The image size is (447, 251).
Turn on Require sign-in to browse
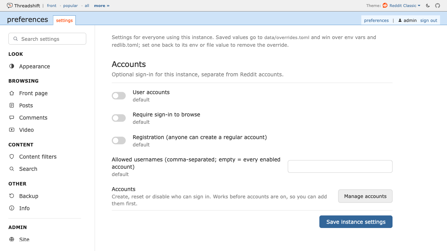click(x=119, y=118)
